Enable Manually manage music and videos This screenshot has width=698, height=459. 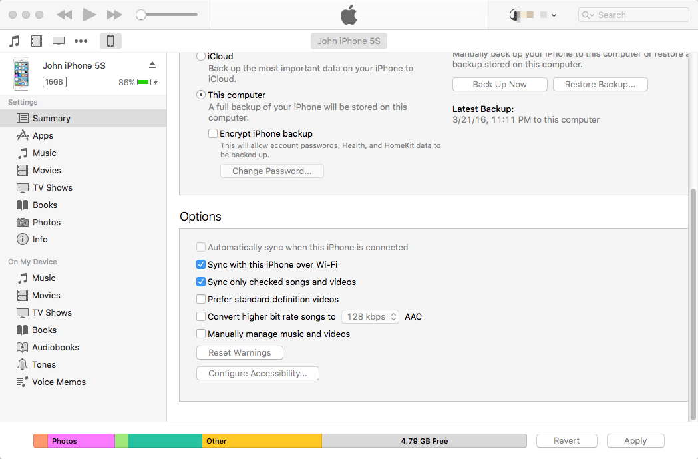pyautogui.click(x=201, y=334)
